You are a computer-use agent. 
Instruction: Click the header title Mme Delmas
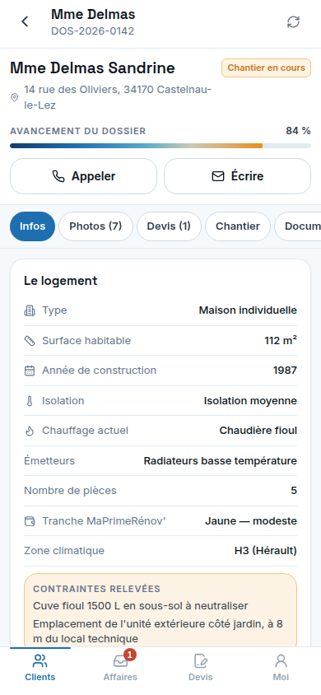93,14
